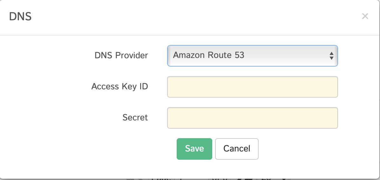Viewport: 380px width, 180px height.
Task: Click the DNS Provider label
Action: pos(121,55)
